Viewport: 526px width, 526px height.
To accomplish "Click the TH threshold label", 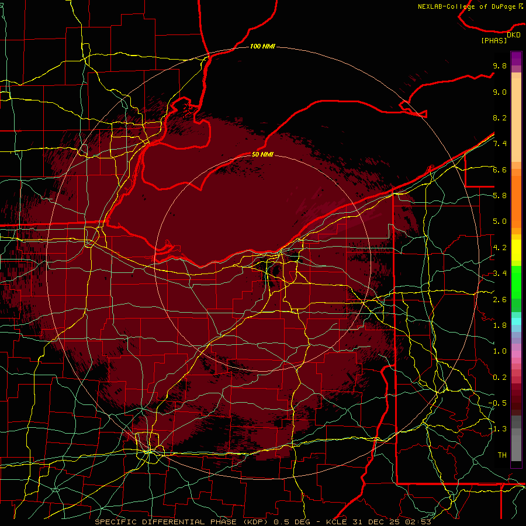I will (502, 455).
